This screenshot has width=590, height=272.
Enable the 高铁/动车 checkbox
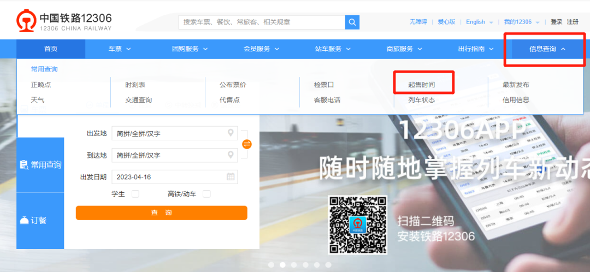[206, 194]
